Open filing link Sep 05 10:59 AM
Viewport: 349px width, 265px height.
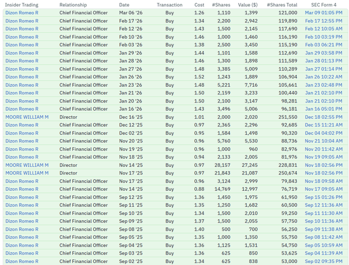[x=323, y=245]
